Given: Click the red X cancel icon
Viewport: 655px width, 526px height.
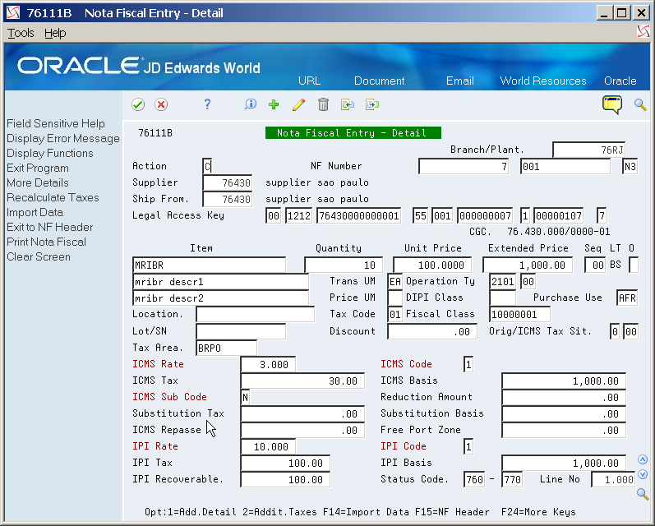Looking at the screenshot, I should (161, 104).
